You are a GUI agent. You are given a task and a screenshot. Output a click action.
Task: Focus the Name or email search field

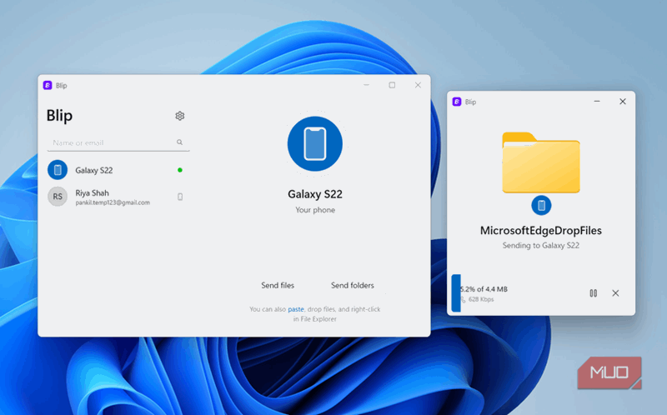click(118, 142)
